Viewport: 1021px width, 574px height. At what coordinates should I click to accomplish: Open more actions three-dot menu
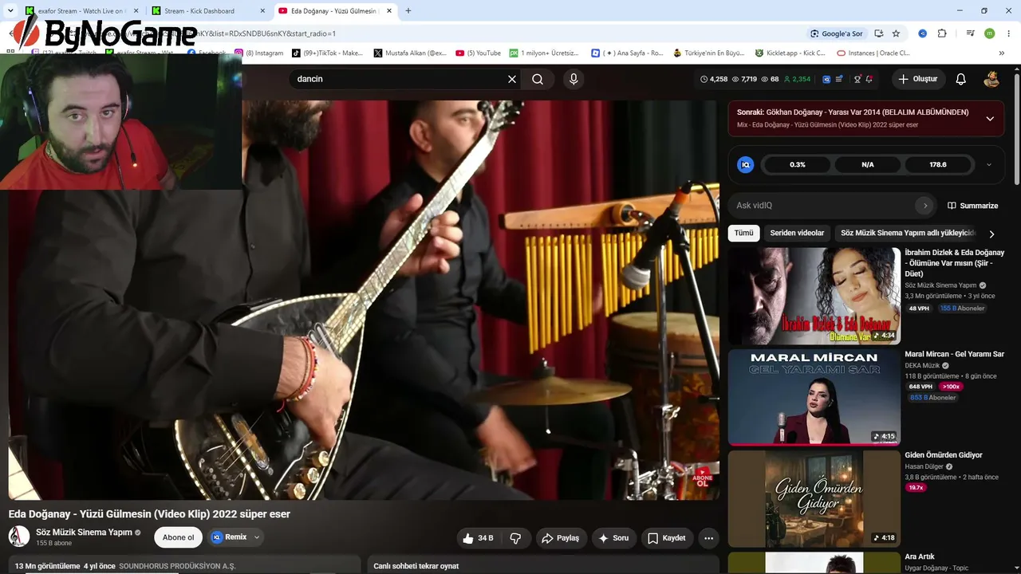pos(708,538)
